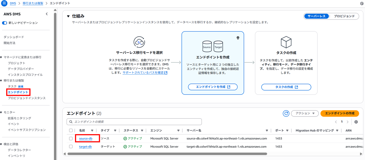Open データコレクター in the sidebar
The width and height of the screenshot is (365, 160).
tap(19, 150)
